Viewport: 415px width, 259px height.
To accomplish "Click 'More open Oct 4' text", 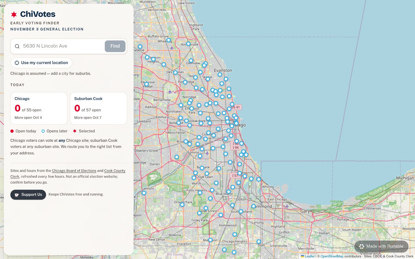I will (28, 118).
